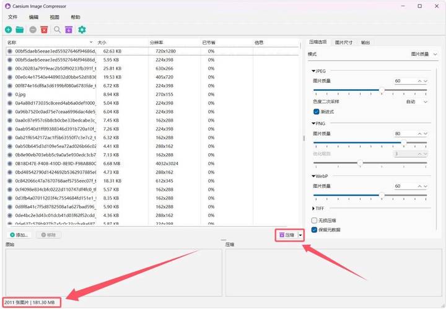Image resolution: width=446 pixels, height=309 pixels.
Task: Click the gray remove item toolbar icon
Action: tap(33, 30)
